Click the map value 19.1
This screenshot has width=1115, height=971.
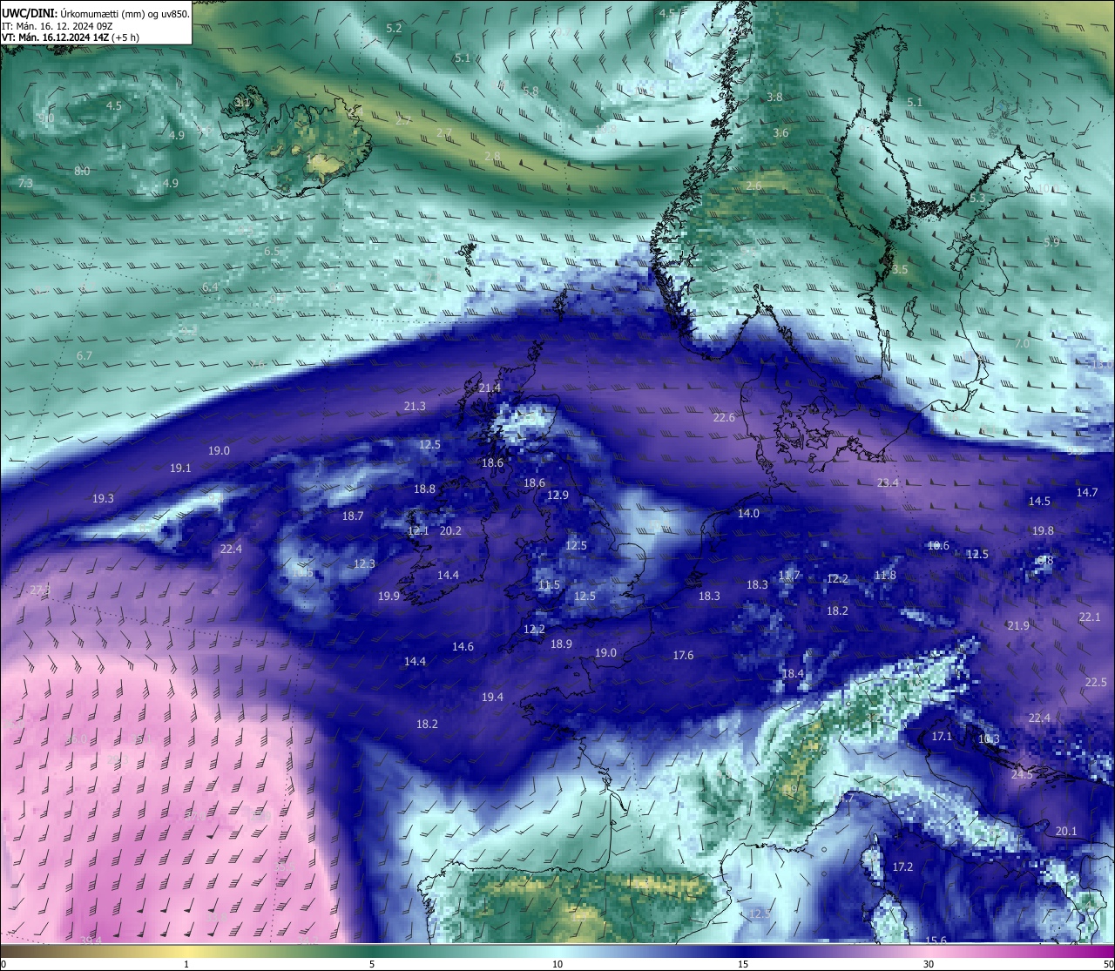(180, 469)
